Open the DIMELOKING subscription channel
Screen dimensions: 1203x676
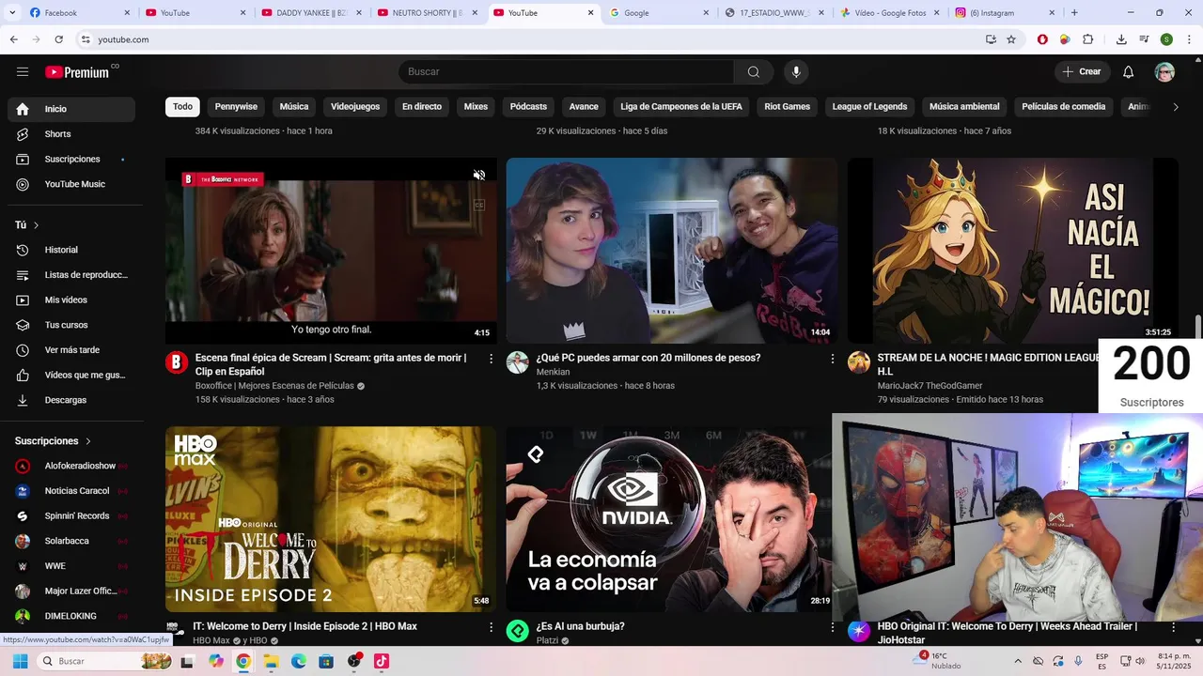pyautogui.click(x=71, y=616)
